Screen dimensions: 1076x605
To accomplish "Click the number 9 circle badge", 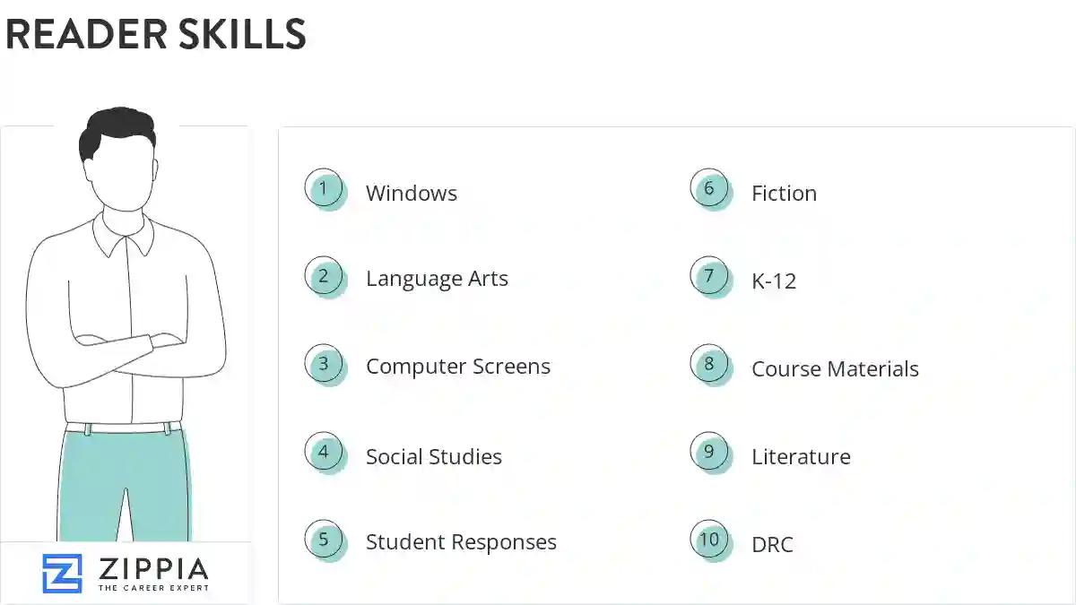I will pos(709,453).
